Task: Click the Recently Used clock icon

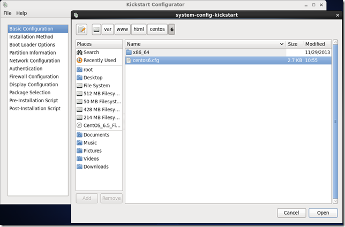Action: coord(79,60)
